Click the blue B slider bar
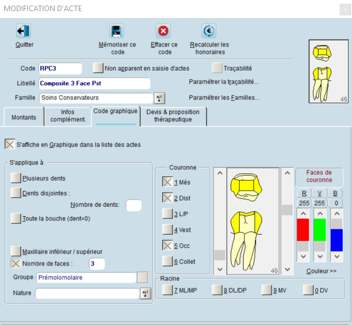The height and width of the screenshot is (325, 352). click(x=337, y=240)
